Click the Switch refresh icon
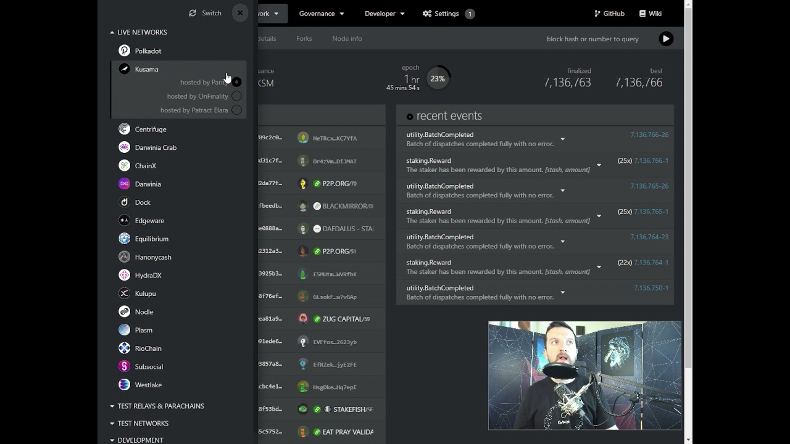Viewport: 790px width, 444px height. [193, 13]
